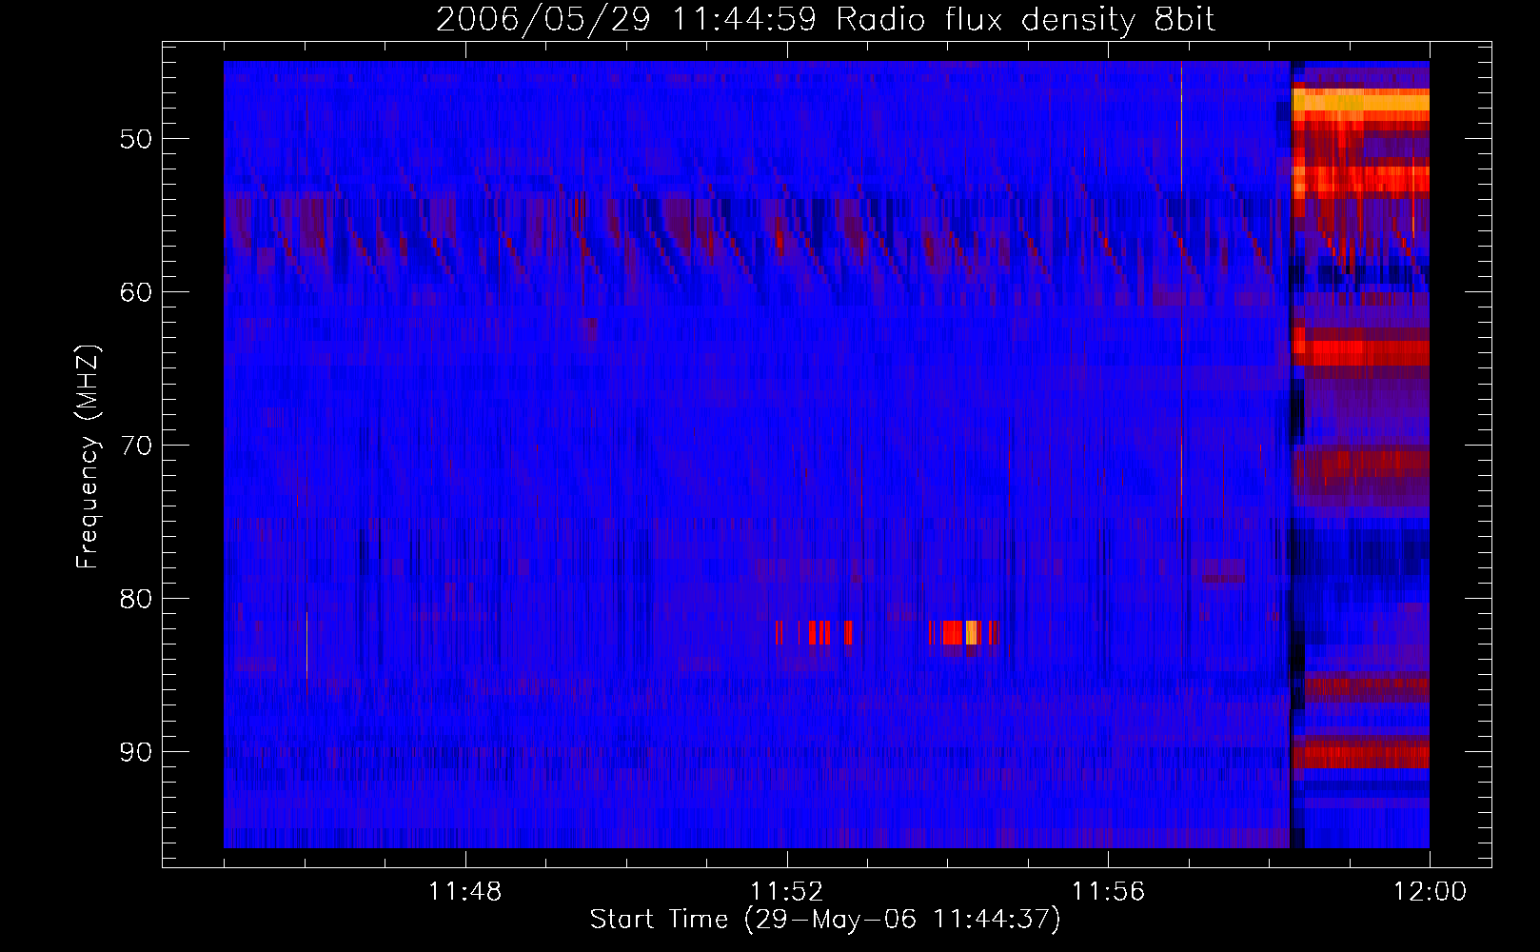Click the Start Time axis label
This screenshot has width=1540, height=952.
(825, 920)
